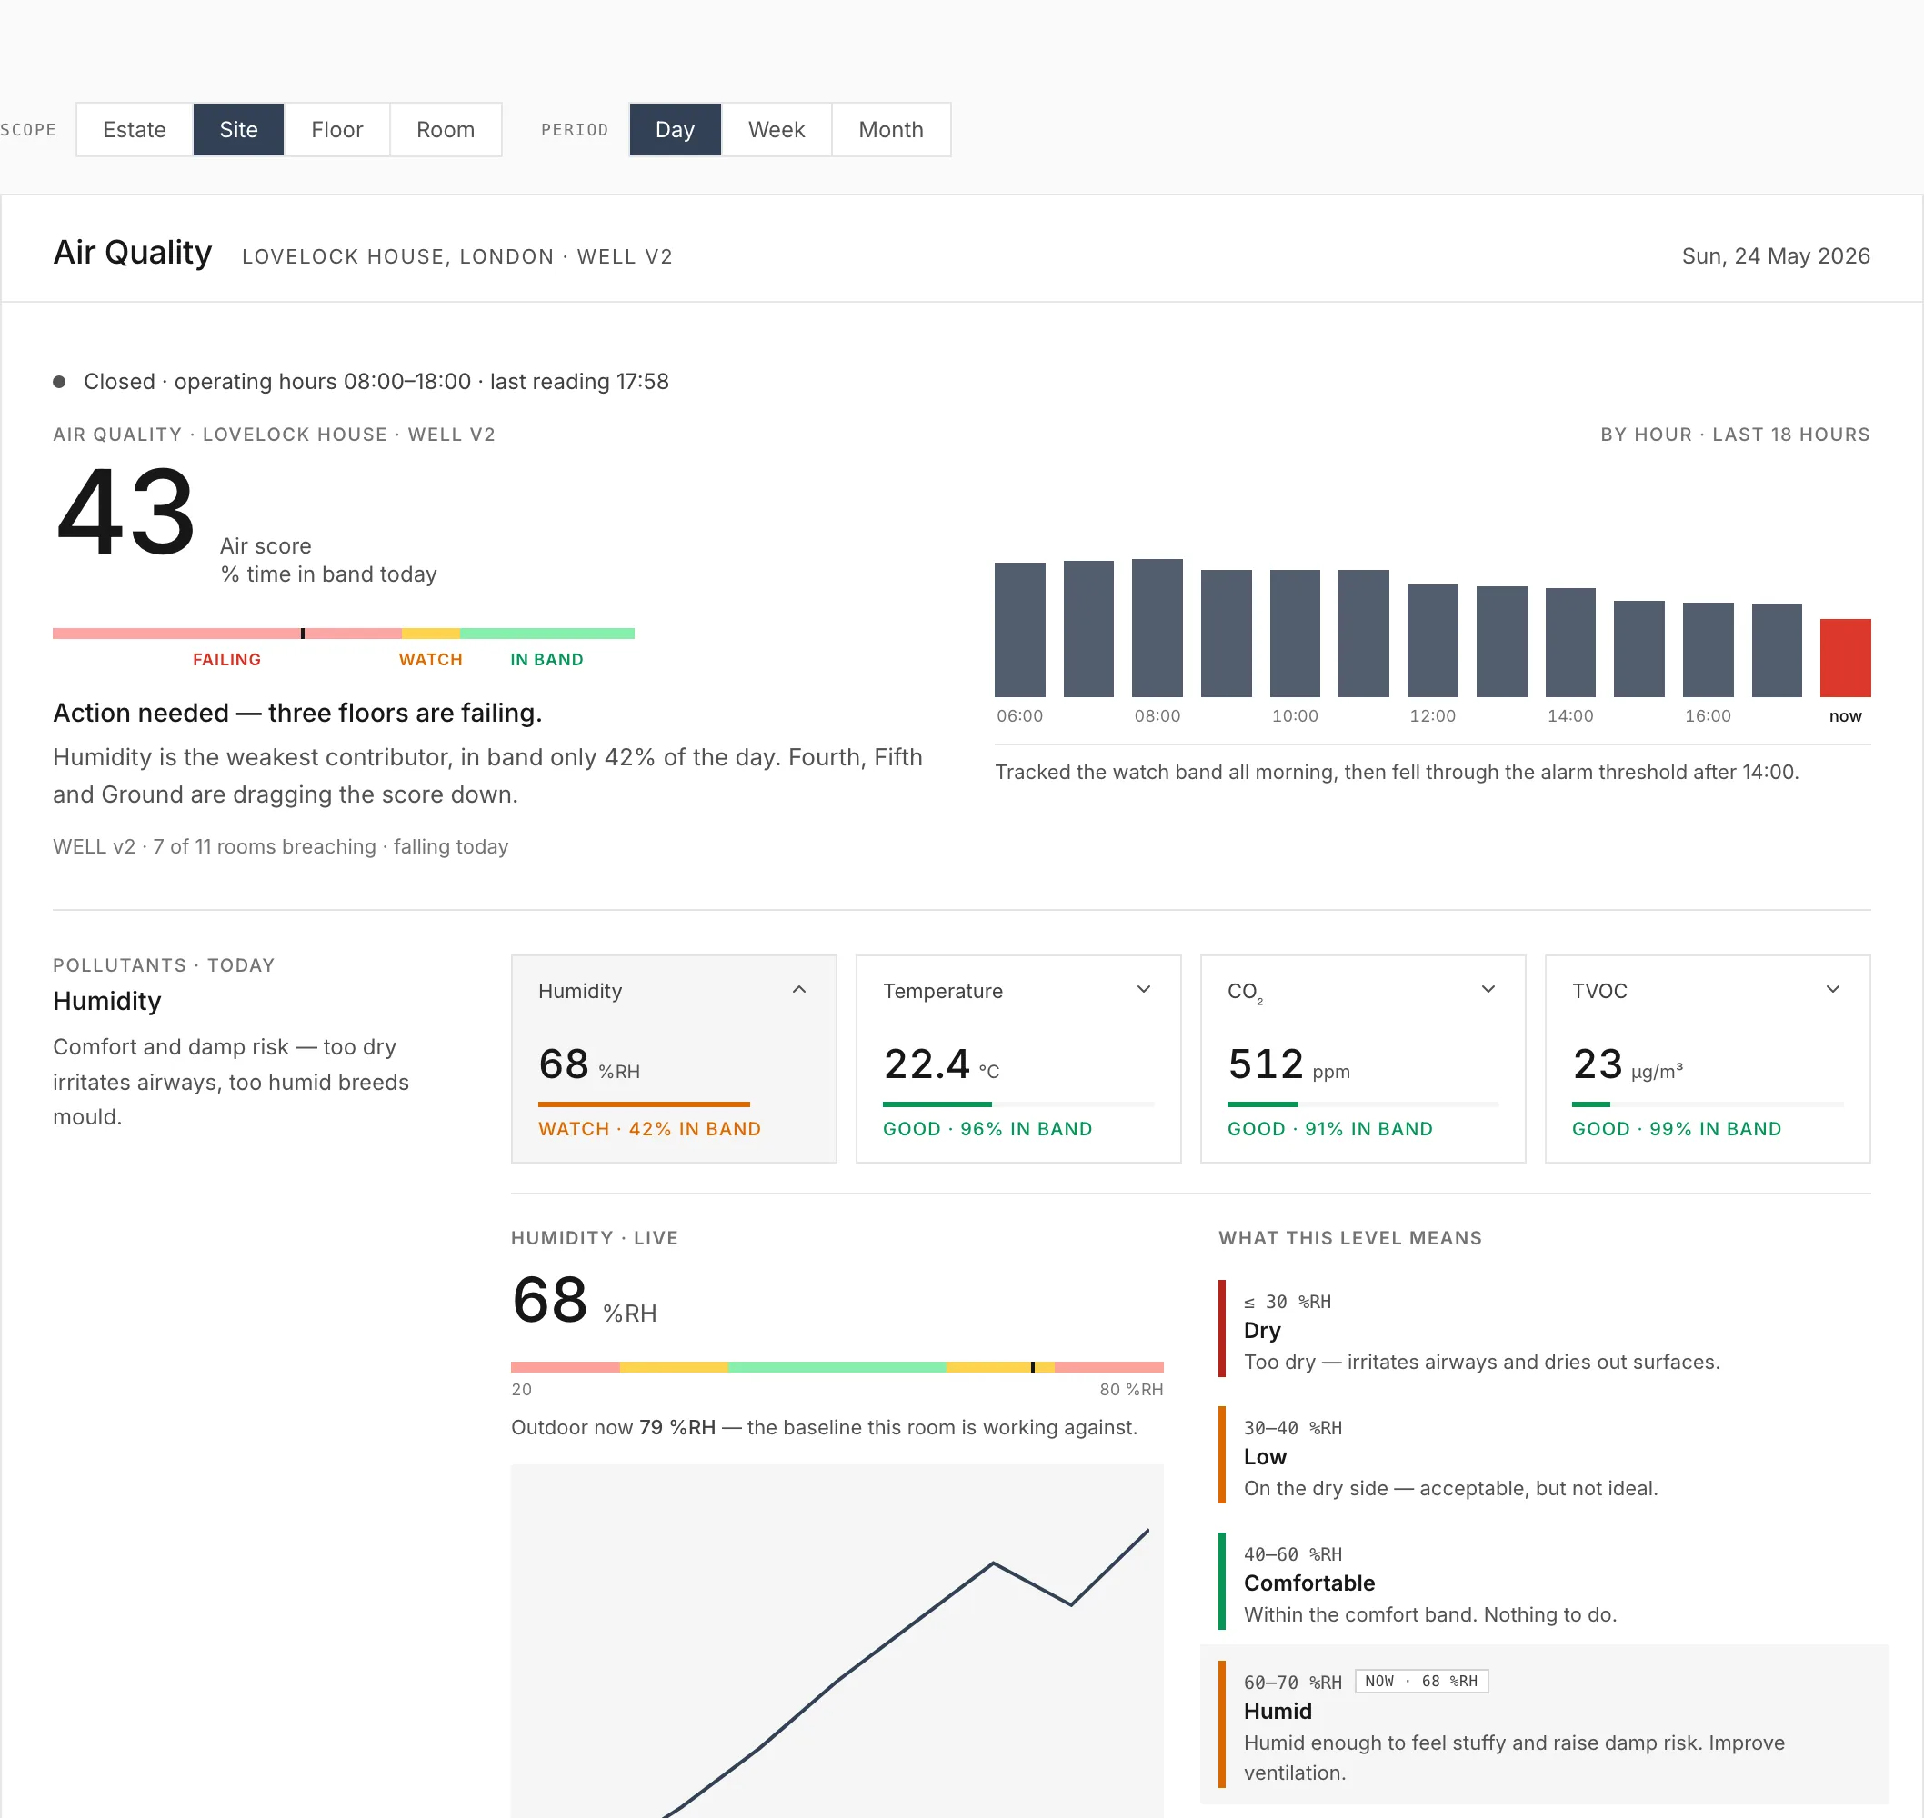Click the Temperature card green progress bar
Image resolution: width=1924 pixels, height=1818 pixels.
click(937, 1104)
